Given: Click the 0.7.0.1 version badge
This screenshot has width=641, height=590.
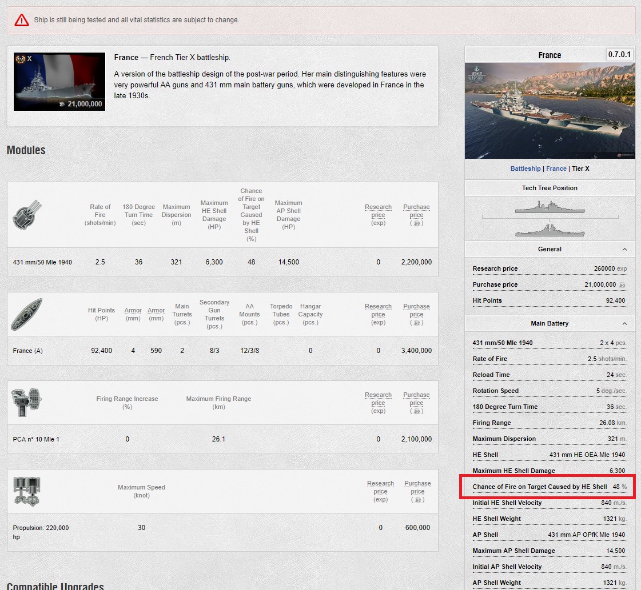Looking at the screenshot, I should [619, 54].
